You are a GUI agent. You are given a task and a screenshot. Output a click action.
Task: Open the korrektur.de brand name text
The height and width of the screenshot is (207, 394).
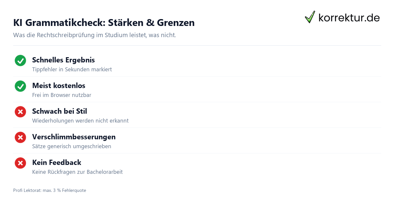pos(349,18)
